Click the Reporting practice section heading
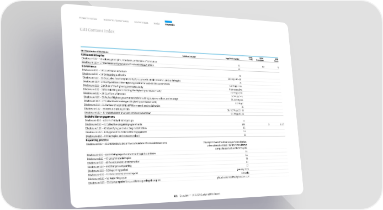 click(x=97, y=140)
